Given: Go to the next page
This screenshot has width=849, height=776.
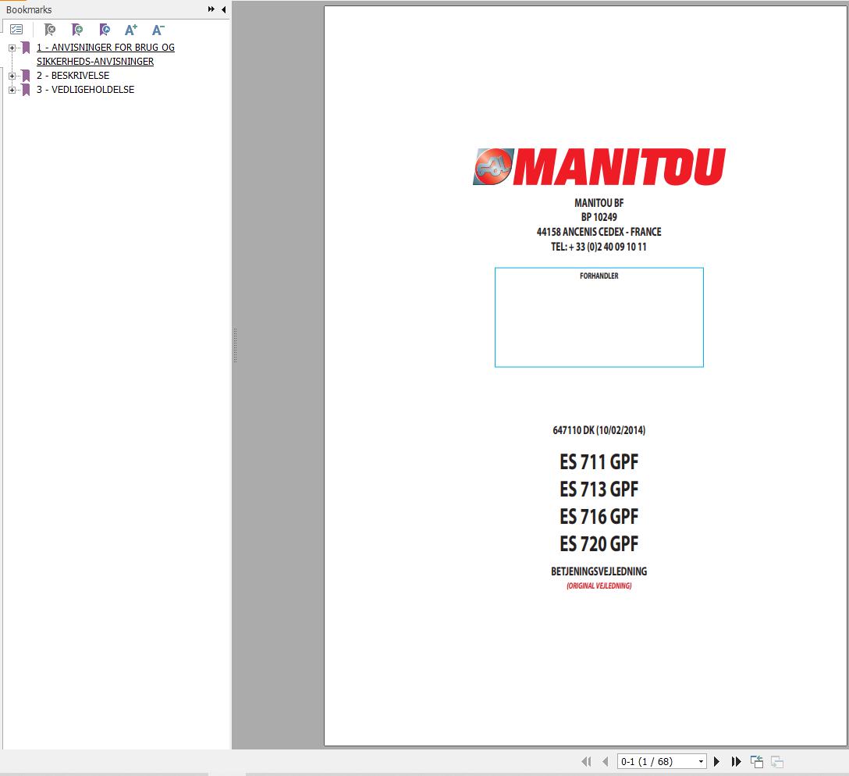Looking at the screenshot, I should (x=716, y=761).
